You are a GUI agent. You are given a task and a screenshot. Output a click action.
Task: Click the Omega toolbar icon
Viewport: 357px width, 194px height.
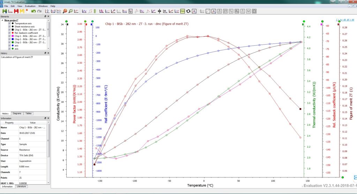[254, 11]
